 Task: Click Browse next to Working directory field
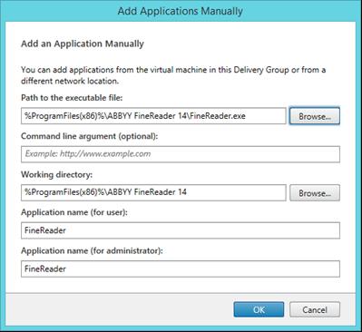point(315,193)
